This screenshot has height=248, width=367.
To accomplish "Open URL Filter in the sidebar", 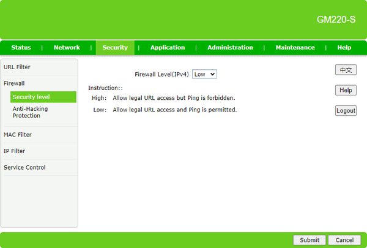I will point(17,67).
